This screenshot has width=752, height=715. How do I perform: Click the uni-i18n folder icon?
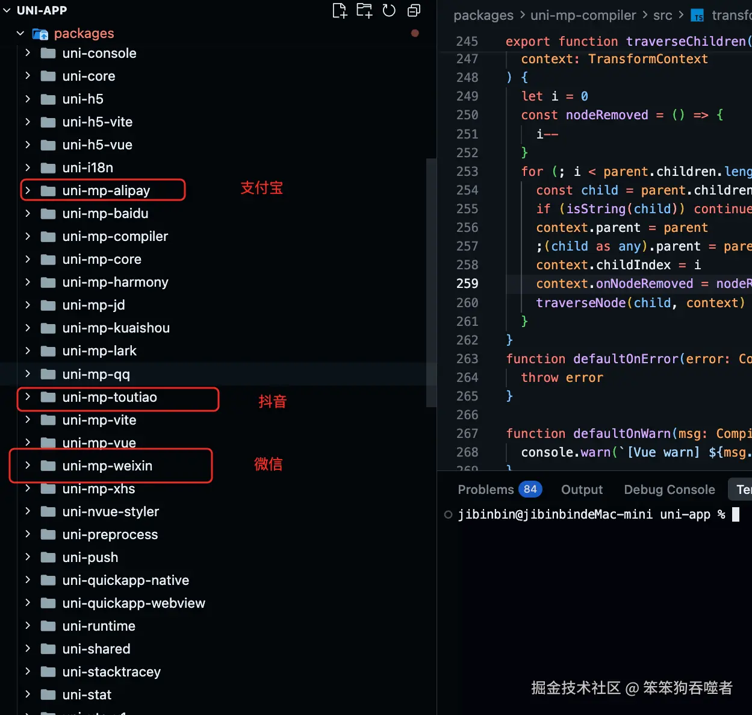(x=48, y=168)
